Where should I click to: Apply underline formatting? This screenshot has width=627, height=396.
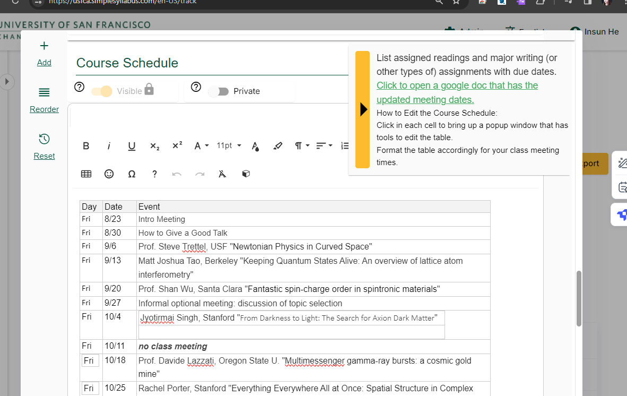[x=132, y=146]
